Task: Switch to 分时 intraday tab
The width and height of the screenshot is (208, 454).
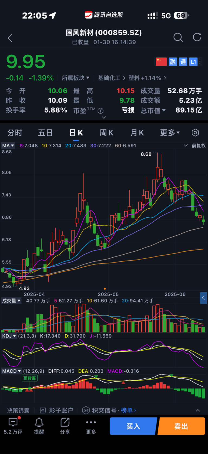Action: (x=15, y=133)
